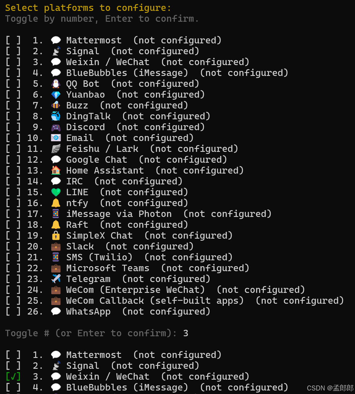Viewport: 355px width, 394px height.
Task: Click the bee icon beside Buzz
Action: [56, 106]
